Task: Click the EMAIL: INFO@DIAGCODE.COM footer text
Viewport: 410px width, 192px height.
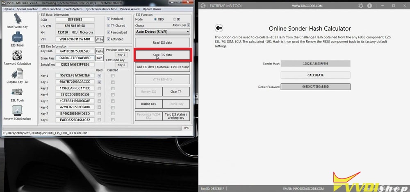Action: click(x=303, y=189)
